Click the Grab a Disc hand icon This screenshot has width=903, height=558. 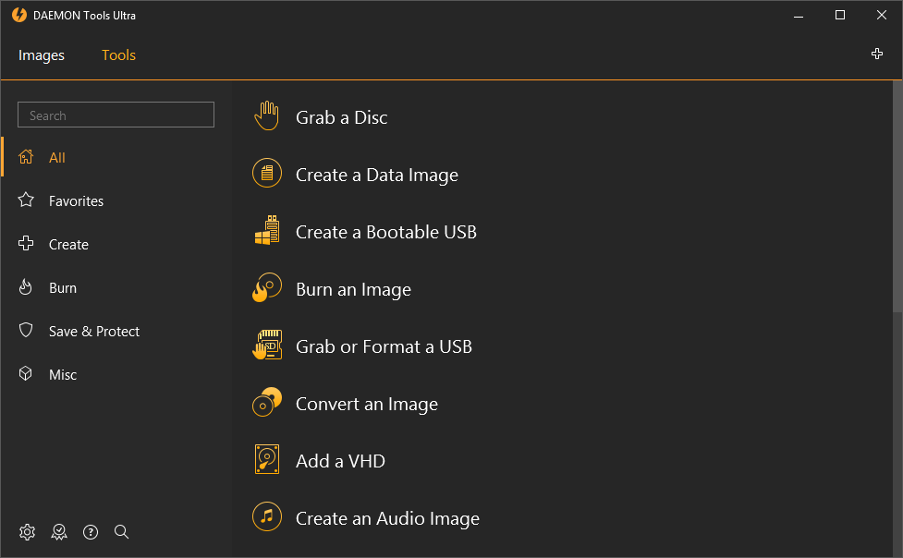click(266, 115)
